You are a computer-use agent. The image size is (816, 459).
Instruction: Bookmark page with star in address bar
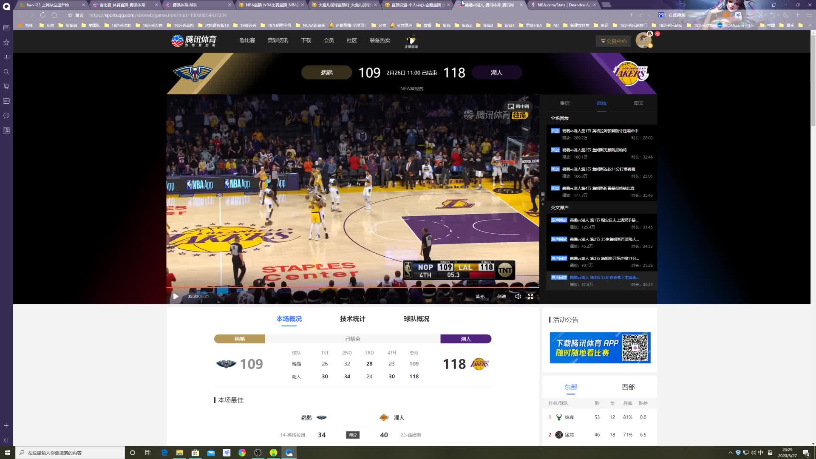70,15
